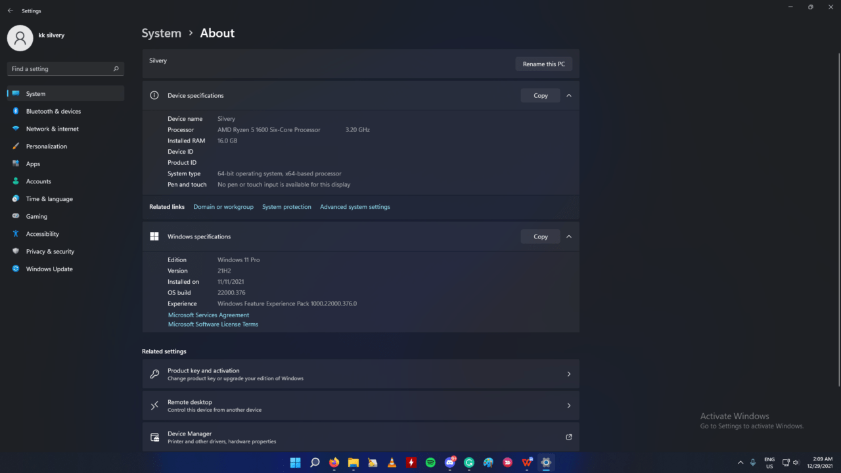Image resolution: width=841 pixels, height=473 pixels.
Task: Click the microphone icon in system tray
Action: tap(753, 462)
